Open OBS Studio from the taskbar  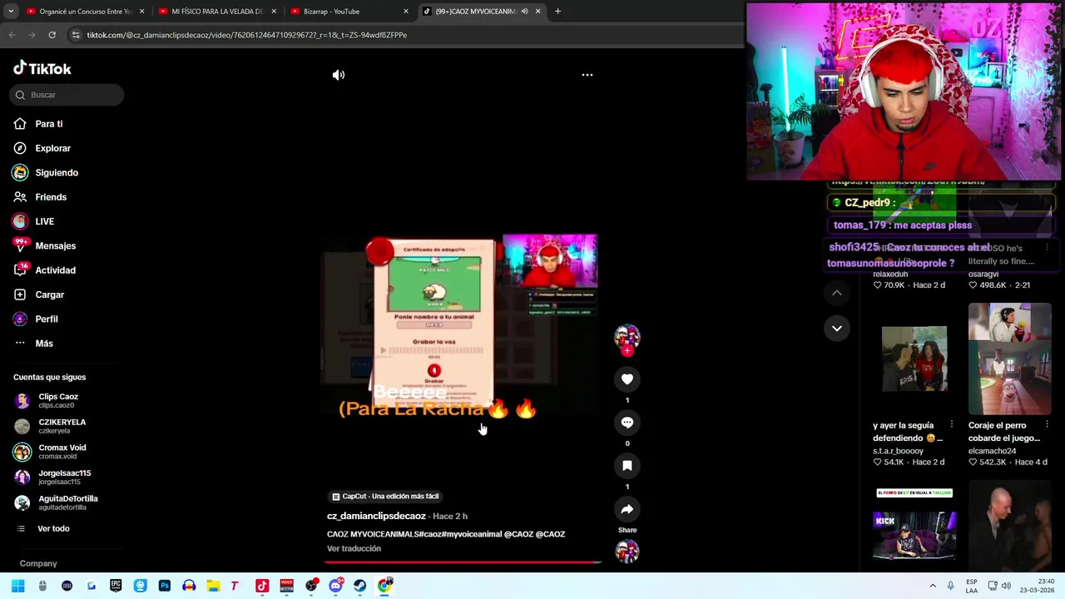tap(311, 586)
